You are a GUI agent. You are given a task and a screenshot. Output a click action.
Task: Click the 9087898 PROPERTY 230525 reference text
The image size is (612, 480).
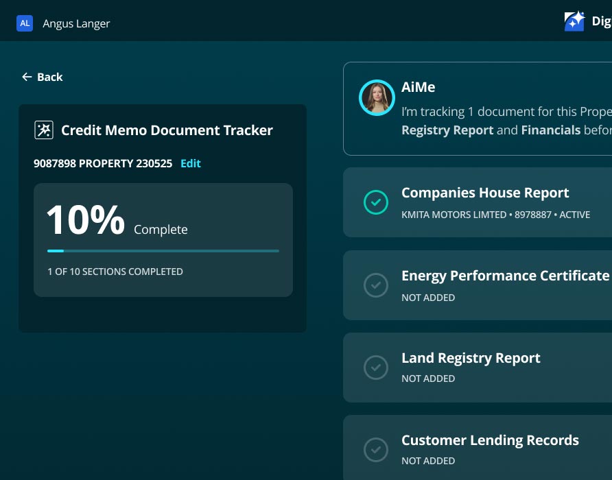tap(103, 163)
